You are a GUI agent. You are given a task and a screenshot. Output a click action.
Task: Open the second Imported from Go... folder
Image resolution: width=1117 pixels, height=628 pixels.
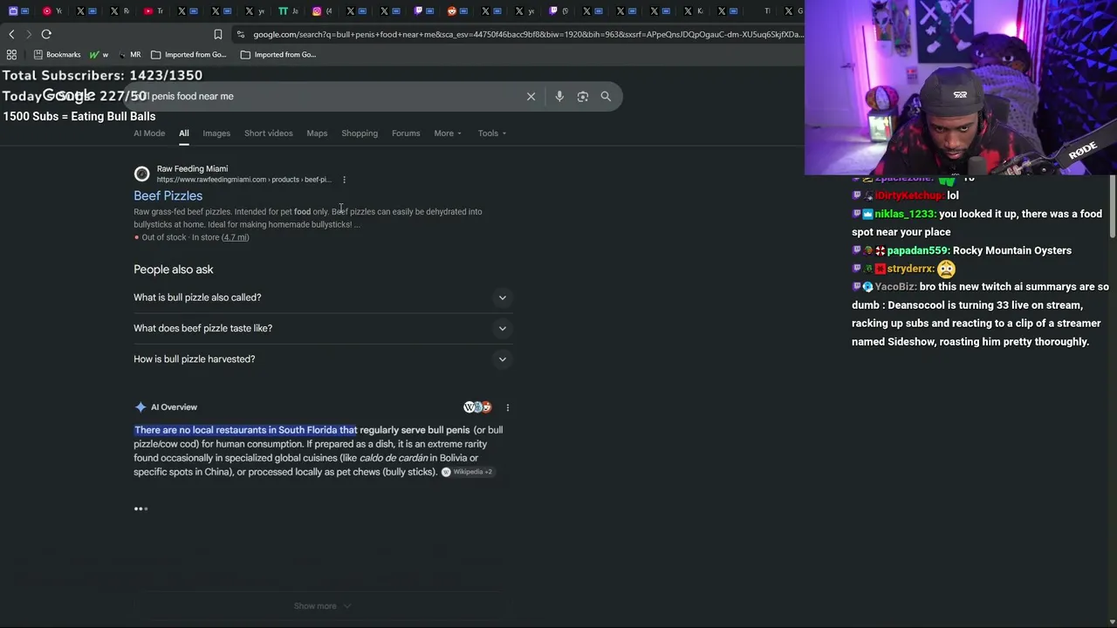(x=278, y=54)
